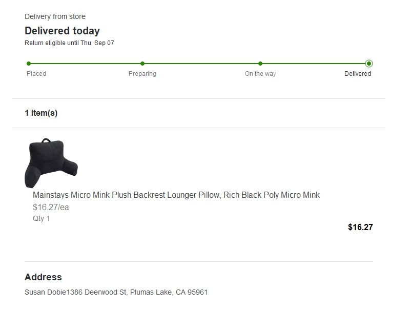This screenshot has width=410, height=331.
Task: Click the Delivered status circle
Action: click(x=368, y=64)
